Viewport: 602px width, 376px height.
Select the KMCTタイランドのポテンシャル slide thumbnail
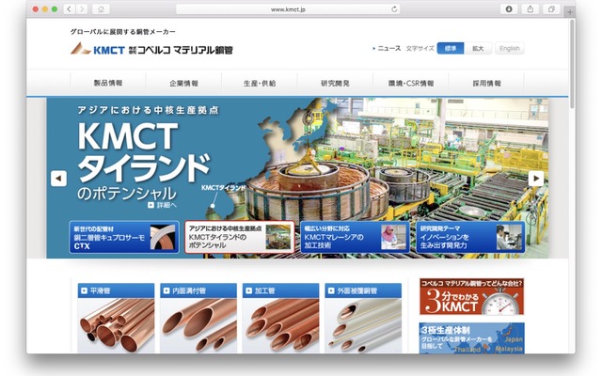pos(240,237)
